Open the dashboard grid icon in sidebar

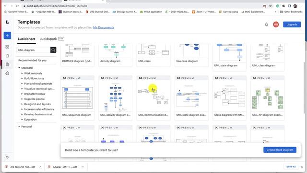click(7, 47)
